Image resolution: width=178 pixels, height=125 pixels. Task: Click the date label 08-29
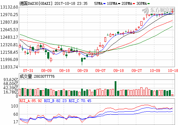coord(82,71)
